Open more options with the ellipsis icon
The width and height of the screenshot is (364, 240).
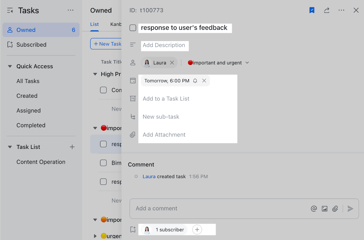click(341, 10)
